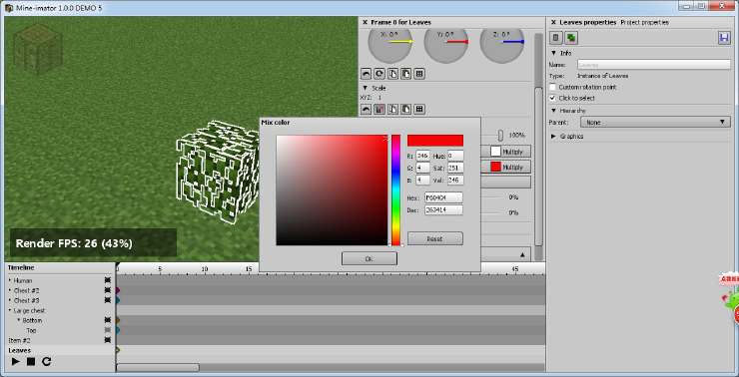Click the Dec value field showing 263414
Screen dimensions: 739x377
[443, 209]
